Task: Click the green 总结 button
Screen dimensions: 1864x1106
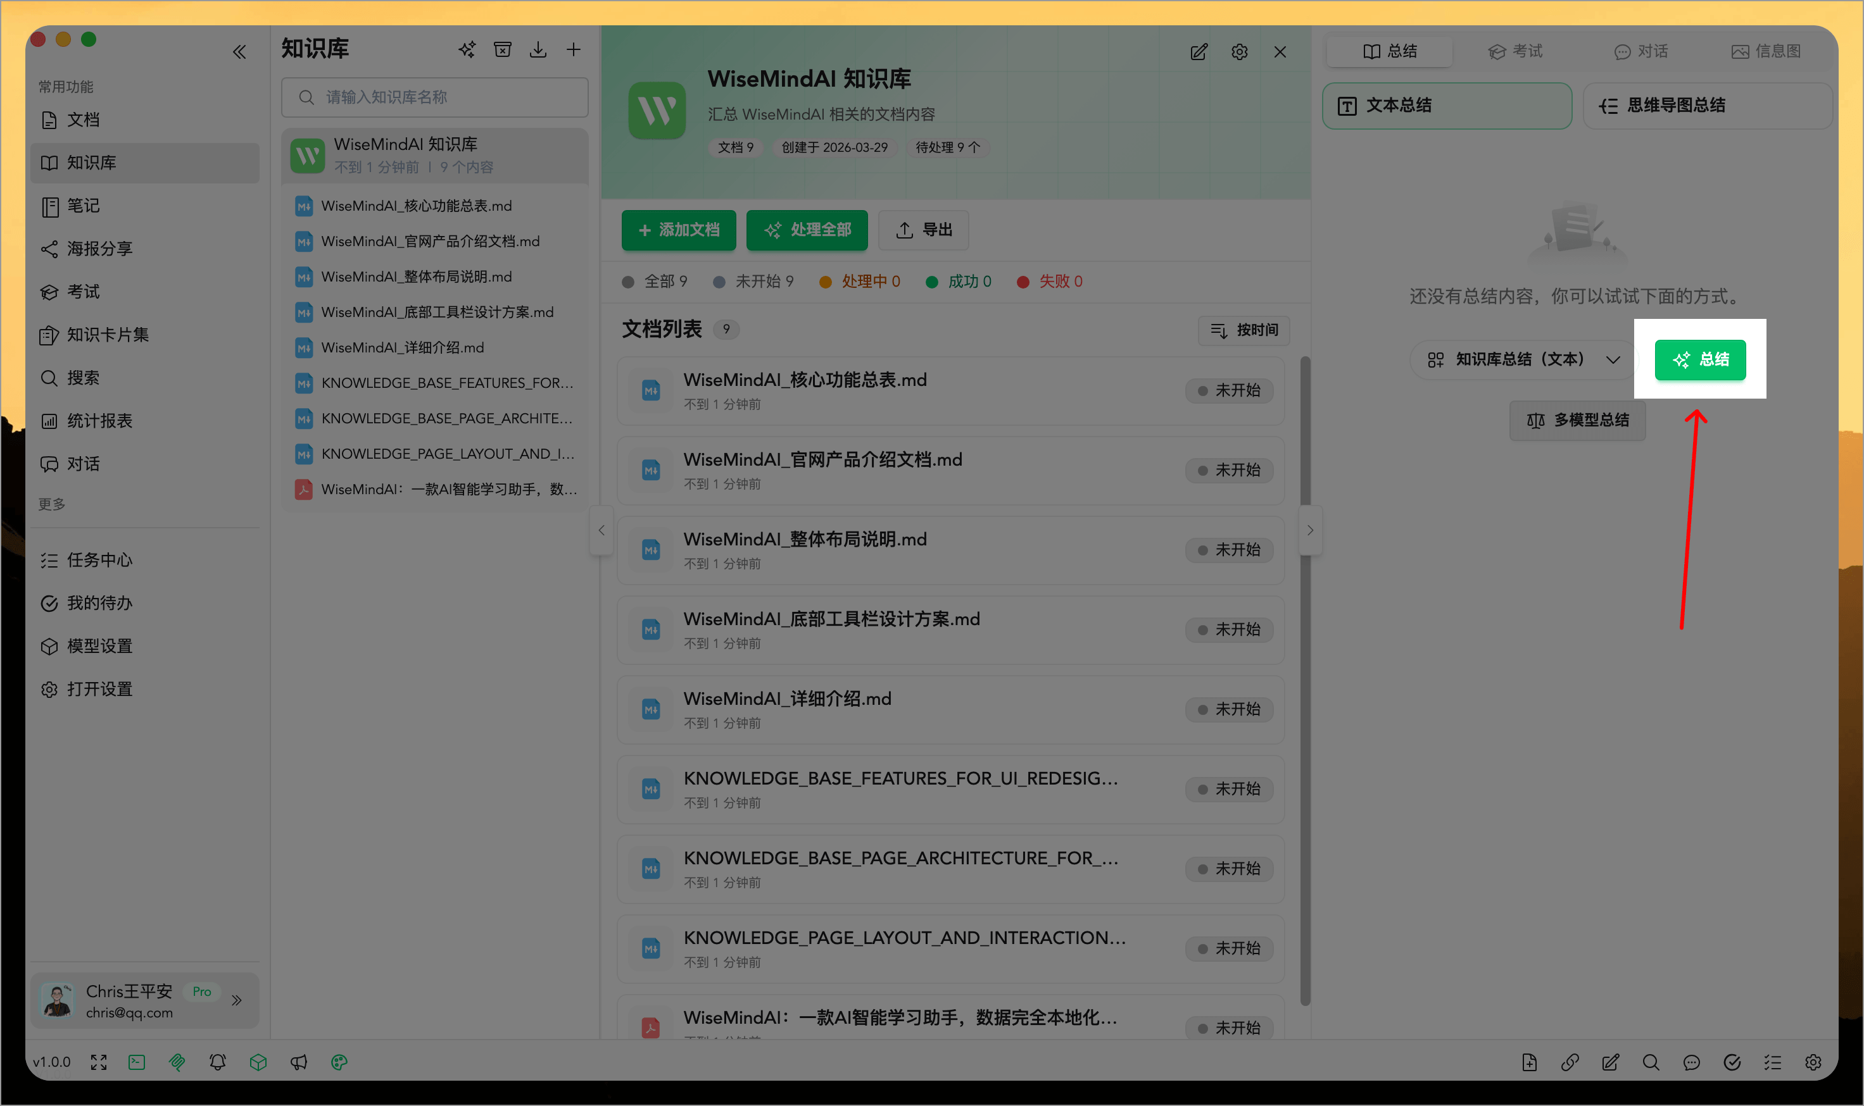Action: point(1701,360)
